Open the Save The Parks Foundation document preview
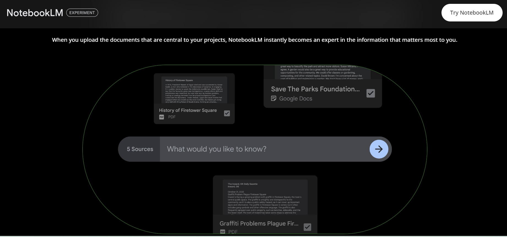 (x=323, y=72)
